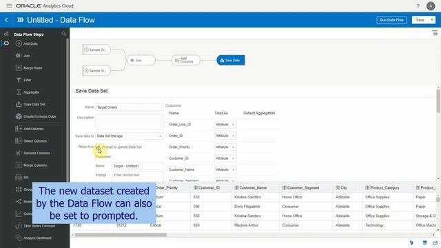Viewport: 441px width, 248px height.
Task: Click the Save button
Action: point(420,20)
